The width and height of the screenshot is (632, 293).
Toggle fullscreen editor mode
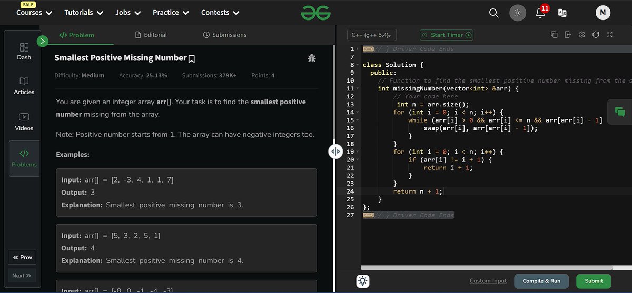[x=610, y=35]
